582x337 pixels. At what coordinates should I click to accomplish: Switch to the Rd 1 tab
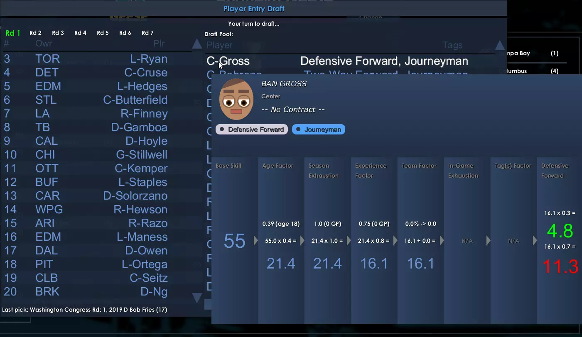13,33
